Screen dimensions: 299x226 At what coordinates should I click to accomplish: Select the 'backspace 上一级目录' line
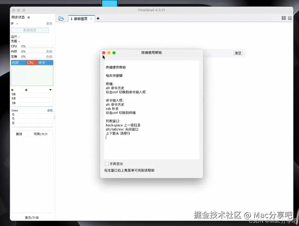pos(123,125)
